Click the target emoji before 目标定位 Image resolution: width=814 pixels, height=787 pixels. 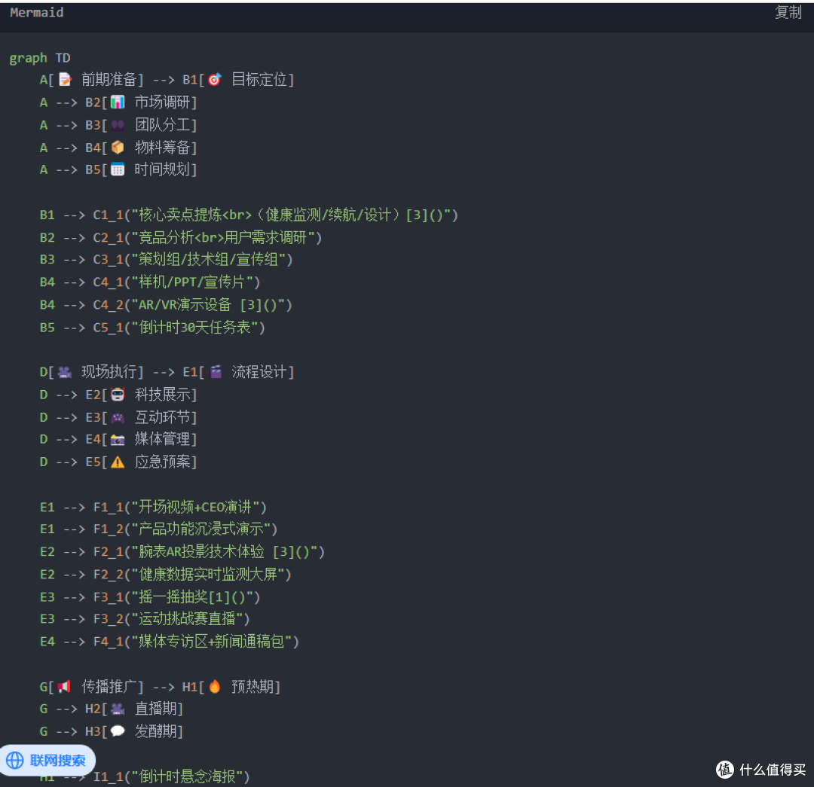pos(214,79)
